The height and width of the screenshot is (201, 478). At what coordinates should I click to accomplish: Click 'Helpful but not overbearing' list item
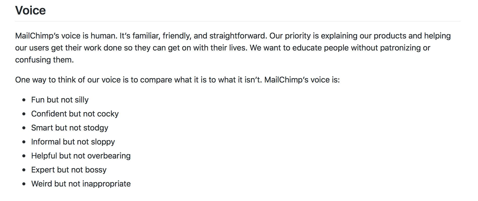81,156
